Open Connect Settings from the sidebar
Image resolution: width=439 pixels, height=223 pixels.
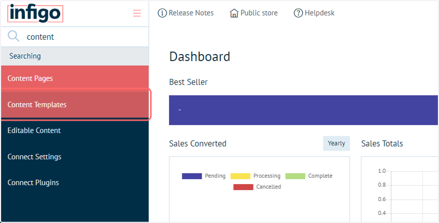[x=75, y=157]
